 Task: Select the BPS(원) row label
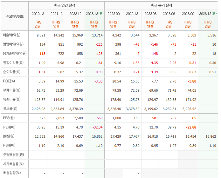pos(9,136)
